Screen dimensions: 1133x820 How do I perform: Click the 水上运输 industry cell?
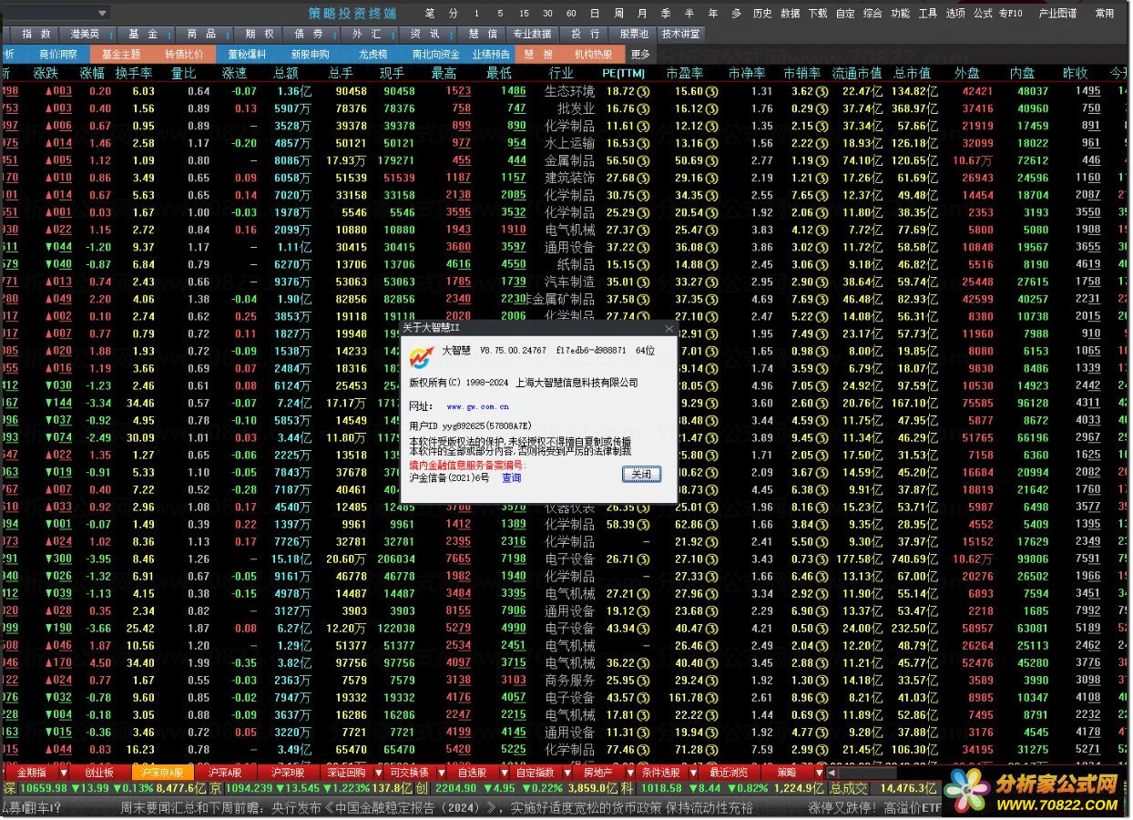(x=569, y=143)
